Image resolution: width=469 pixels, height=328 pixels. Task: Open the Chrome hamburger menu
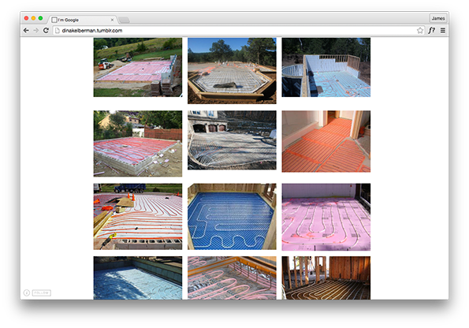tap(443, 31)
